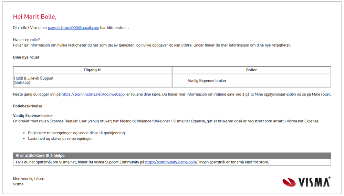Image resolution: width=344 pixels, height=196 pixels.
Task: Open the signin.visma.net/loginwebapp link
Action: click(x=93, y=94)
